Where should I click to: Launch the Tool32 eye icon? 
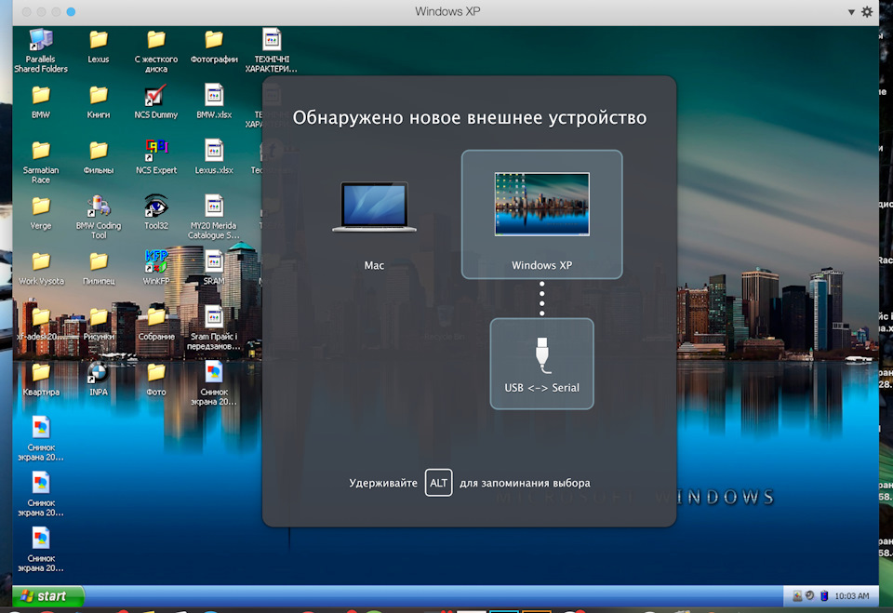[x=156, y=212]
